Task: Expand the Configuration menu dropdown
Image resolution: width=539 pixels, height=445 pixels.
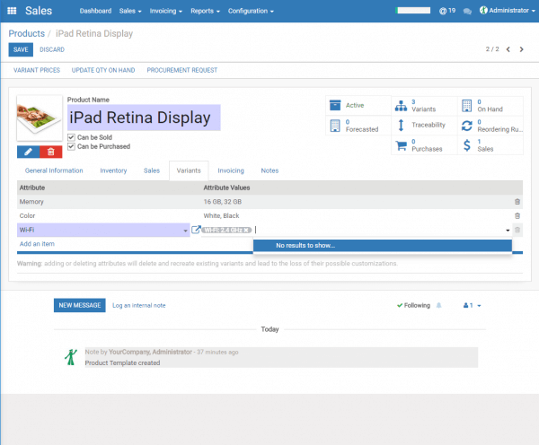Action: [x=251, y=11]
